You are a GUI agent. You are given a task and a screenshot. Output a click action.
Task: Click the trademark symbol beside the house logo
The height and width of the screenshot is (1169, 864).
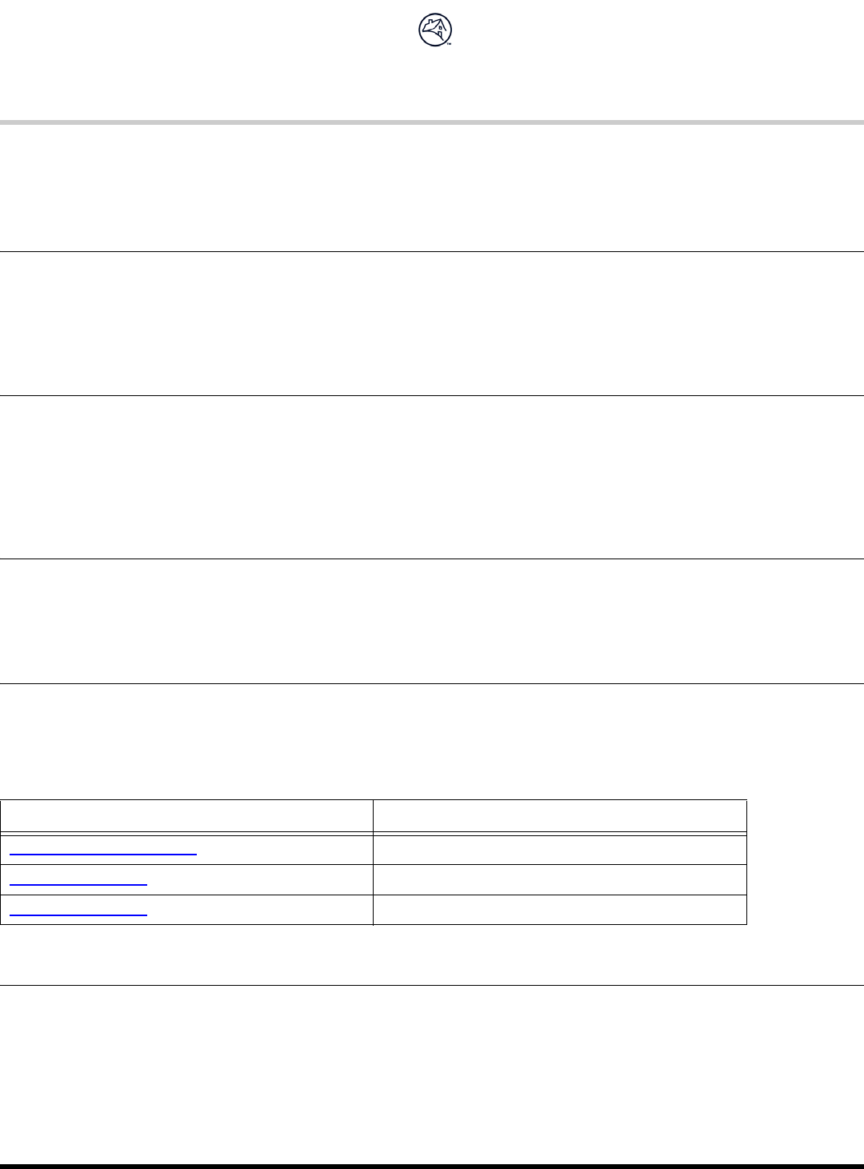[450, 43]
